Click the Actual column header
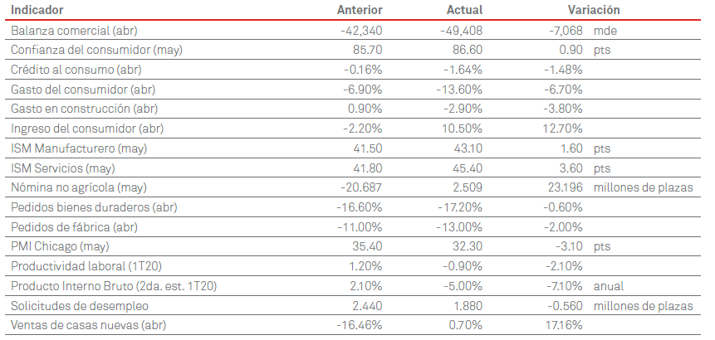 click(x=463, y=10)
